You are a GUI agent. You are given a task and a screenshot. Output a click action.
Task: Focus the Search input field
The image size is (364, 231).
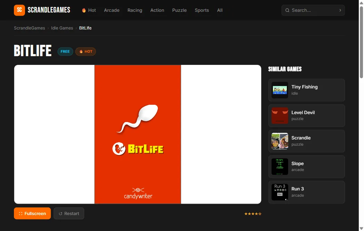click(x=313, y=10)
